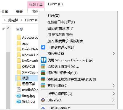Click archive icon beside 其他压缩命令

pyautogui.click(x=43, y=85)
